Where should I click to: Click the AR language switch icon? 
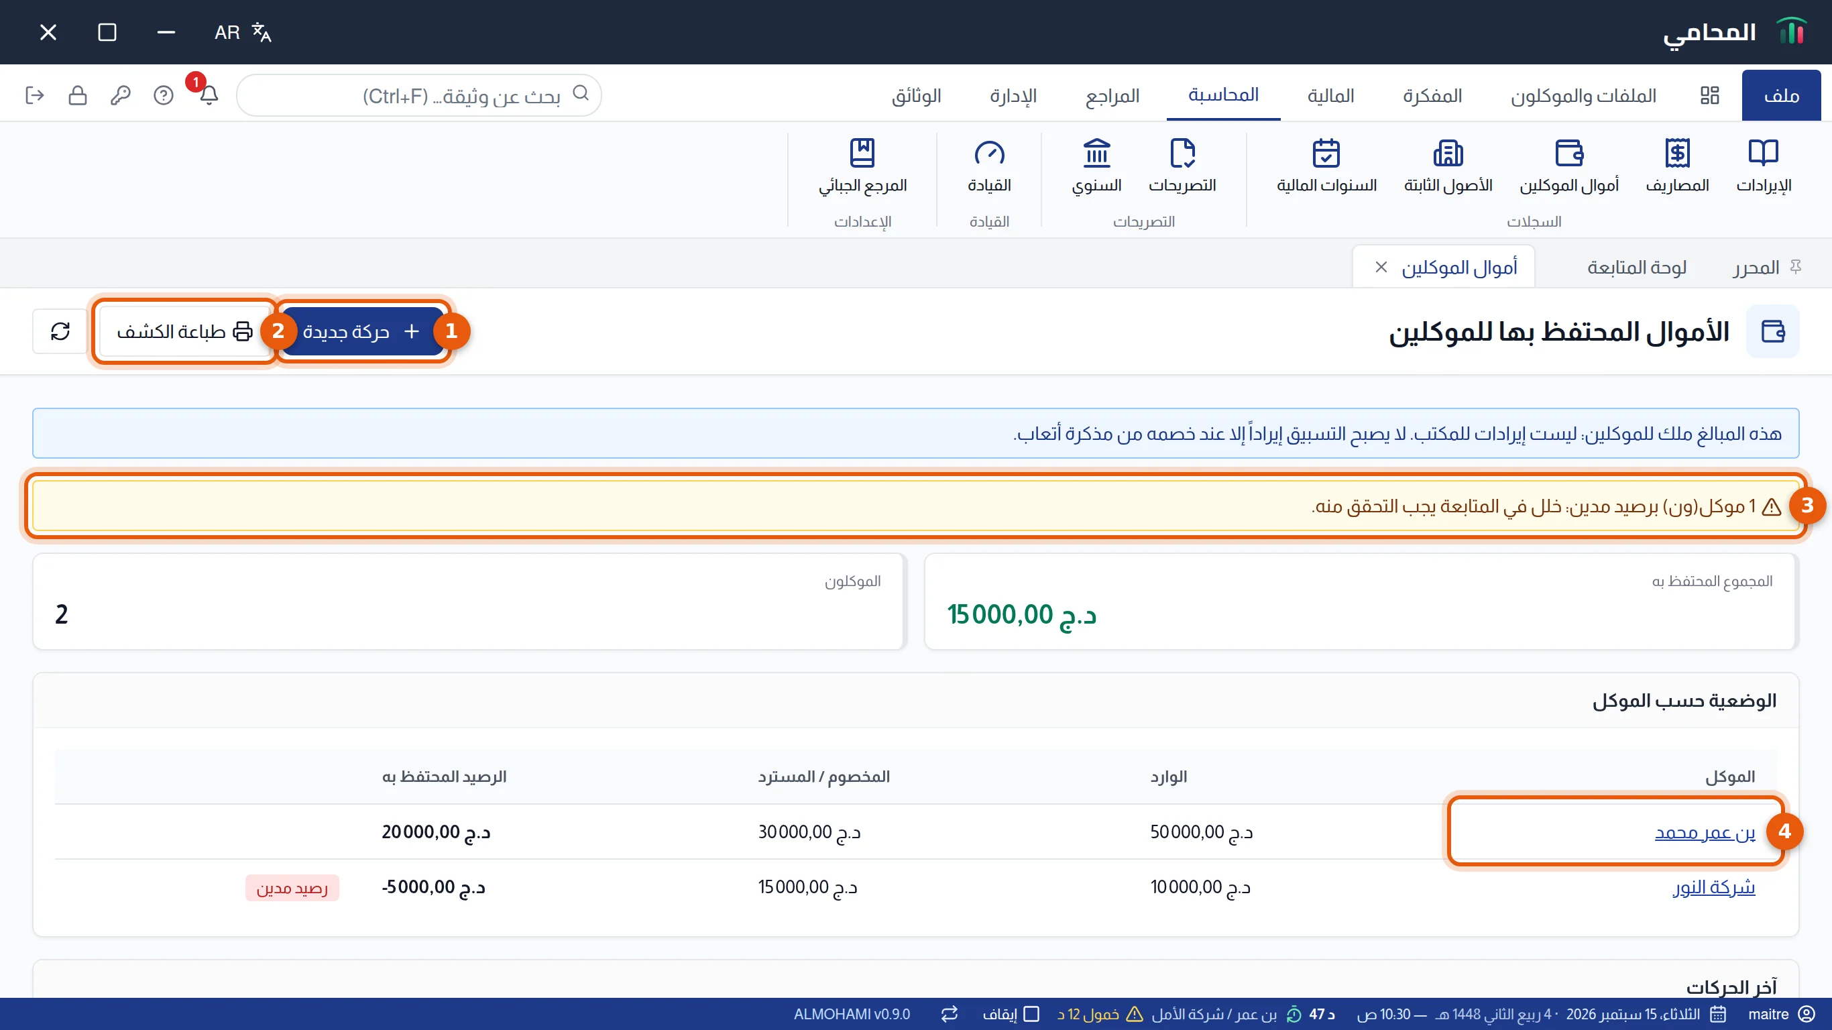pos(243,32)
